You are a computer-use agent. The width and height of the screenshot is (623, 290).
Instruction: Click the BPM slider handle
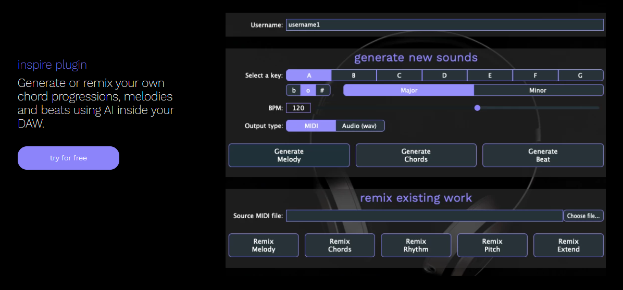pyautogui.click(x=477, y=108)
